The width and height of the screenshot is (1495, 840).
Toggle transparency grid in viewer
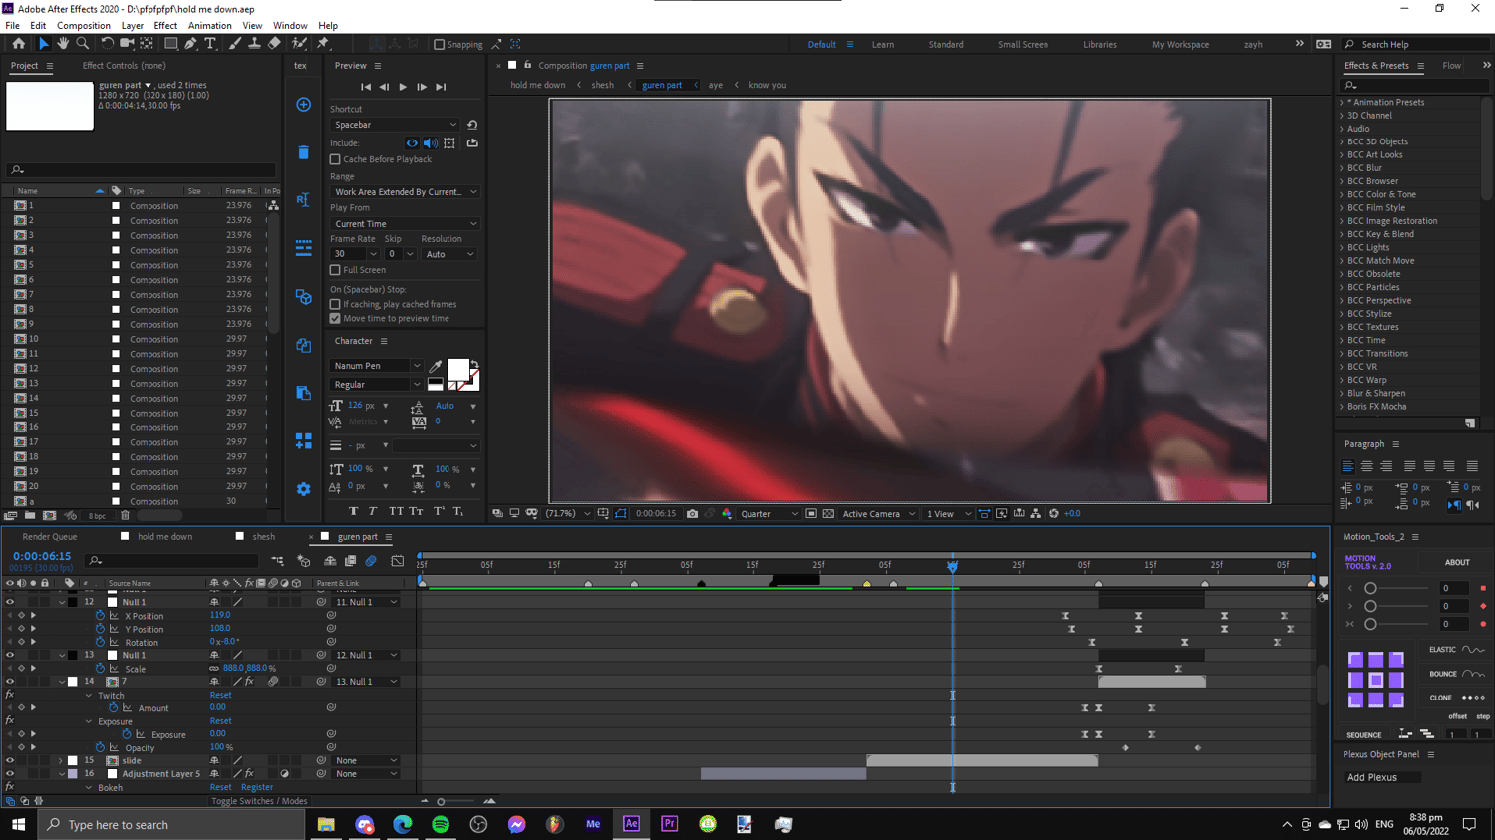coord(827,514)
